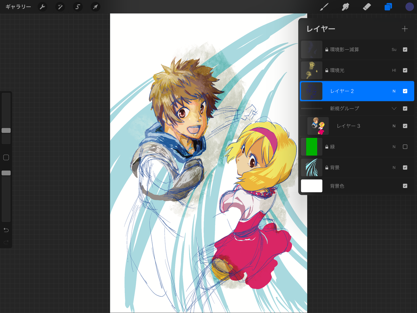The height and width of the screenshot is (313, 417).
Task: Open the Actions wrench menu
Action: [x=42, y=7]
